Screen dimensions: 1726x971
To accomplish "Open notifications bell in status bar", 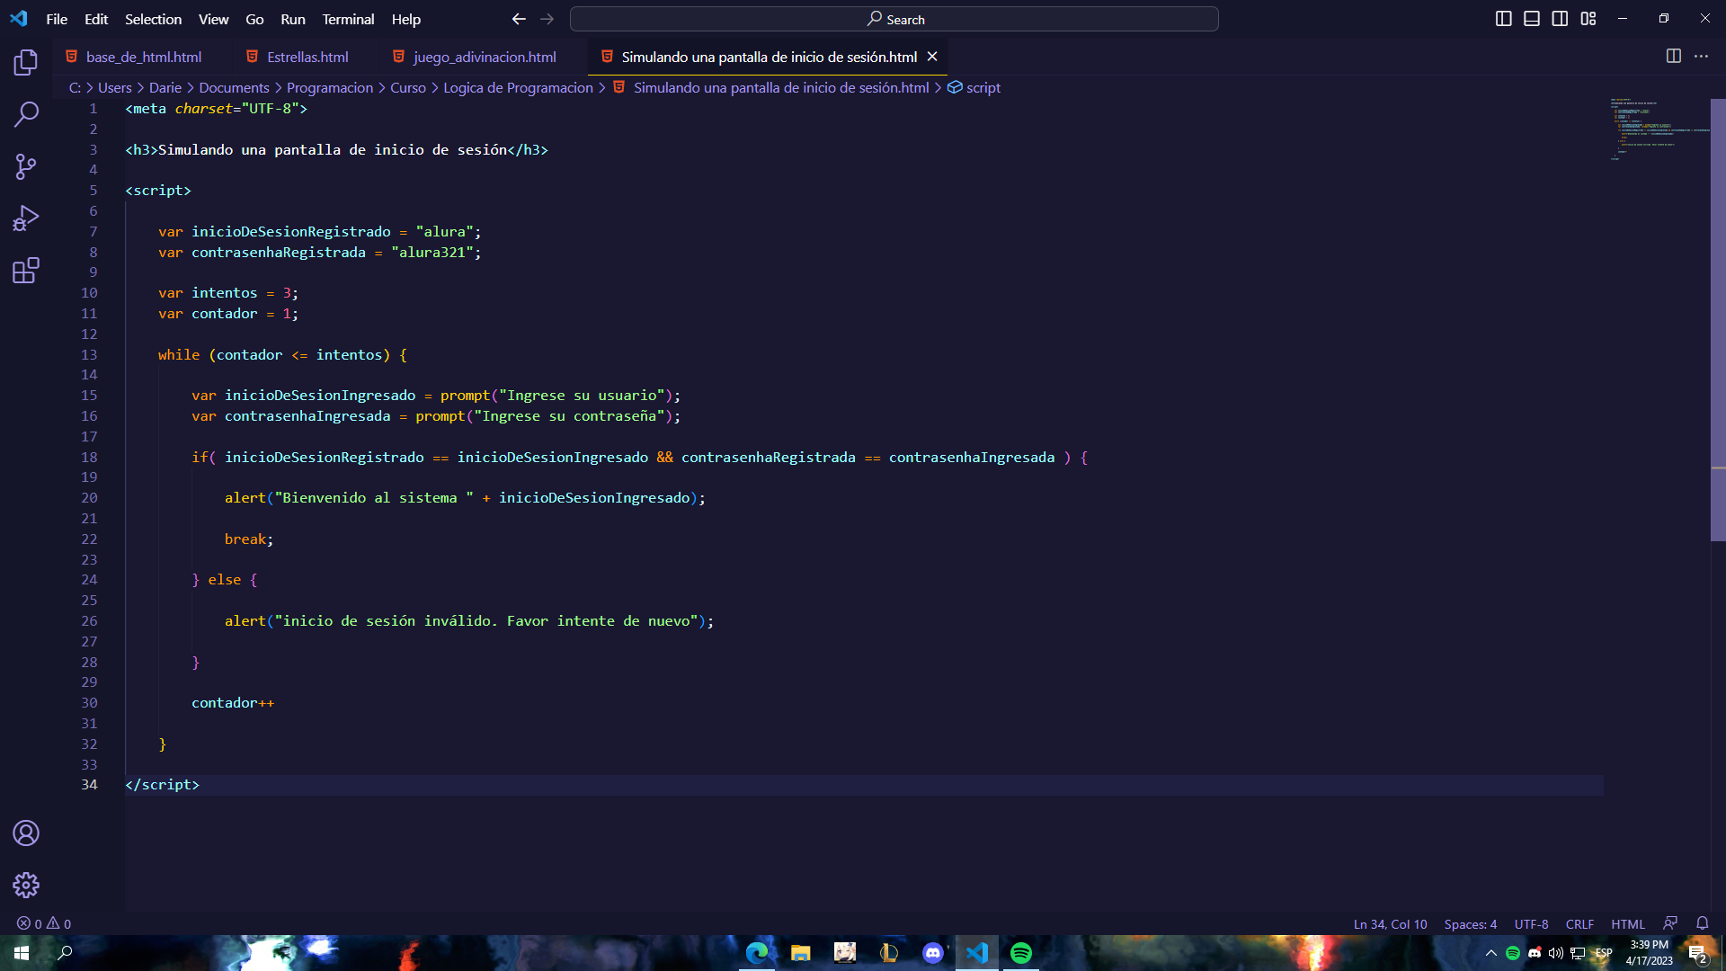I will 1703,923.
